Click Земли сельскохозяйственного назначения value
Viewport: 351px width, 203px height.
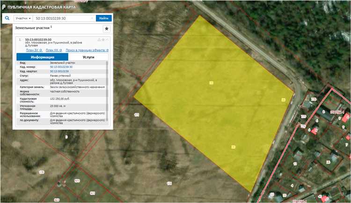(77, 87)
